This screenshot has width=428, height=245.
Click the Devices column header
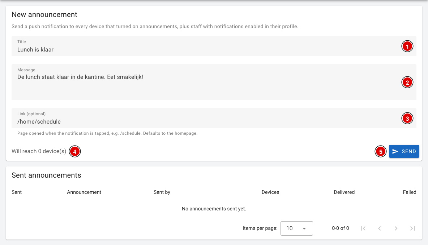(x=270, y=192)
